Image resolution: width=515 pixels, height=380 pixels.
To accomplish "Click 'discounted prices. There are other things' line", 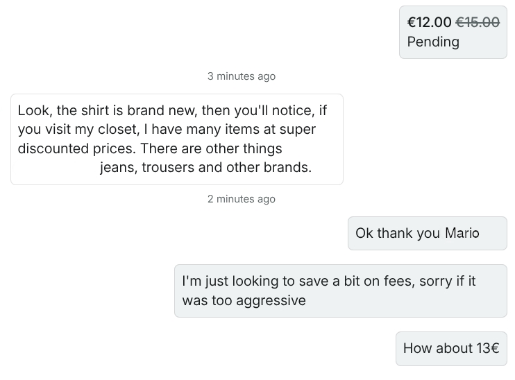I will [x=149, y=148].
